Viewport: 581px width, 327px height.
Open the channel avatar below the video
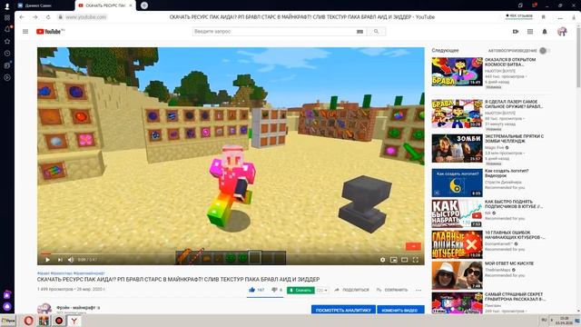pos(44,309)
